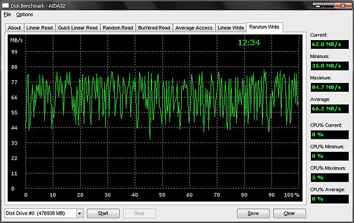Click the Disk Drive #0 selection box
The width and height of the screenshot is (354, 223).
coord(44,214)
